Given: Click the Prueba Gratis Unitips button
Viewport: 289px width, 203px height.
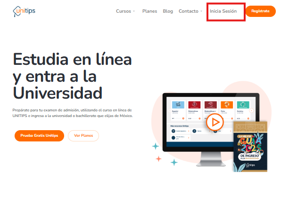Looking at the screenshot, I should tap(39, 136).
